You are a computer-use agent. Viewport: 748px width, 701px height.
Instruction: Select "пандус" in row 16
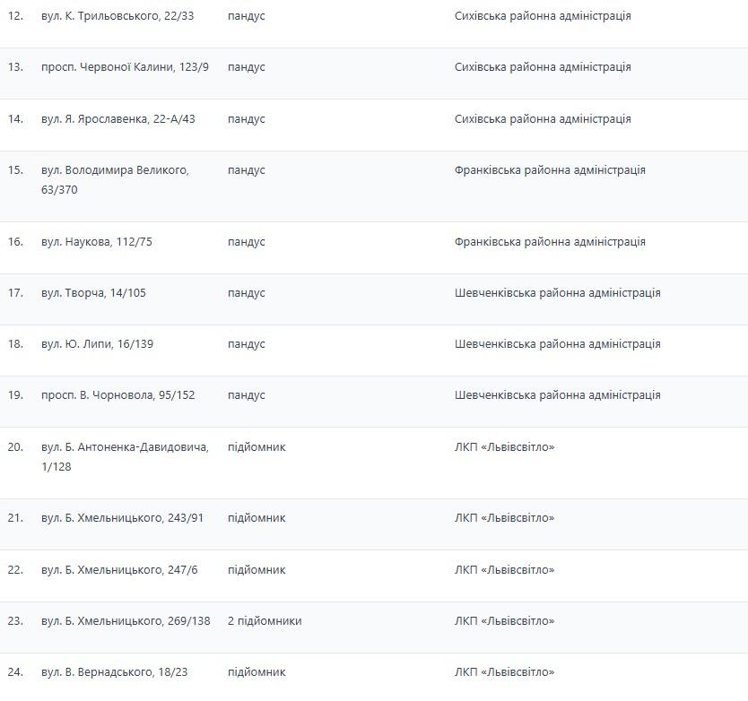point(247,242)
